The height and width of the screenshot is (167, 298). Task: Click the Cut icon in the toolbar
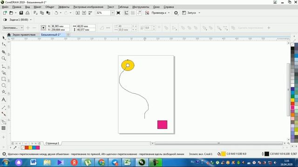tap(35, 13)
